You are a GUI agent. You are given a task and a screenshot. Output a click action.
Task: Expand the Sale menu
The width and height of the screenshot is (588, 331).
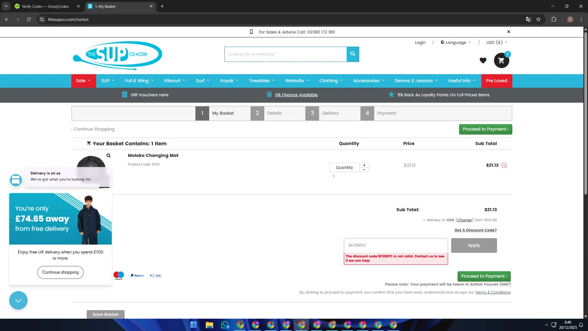83,81
